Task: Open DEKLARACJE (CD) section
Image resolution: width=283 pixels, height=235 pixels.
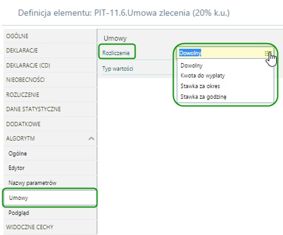Action: (x=50, y=66)
